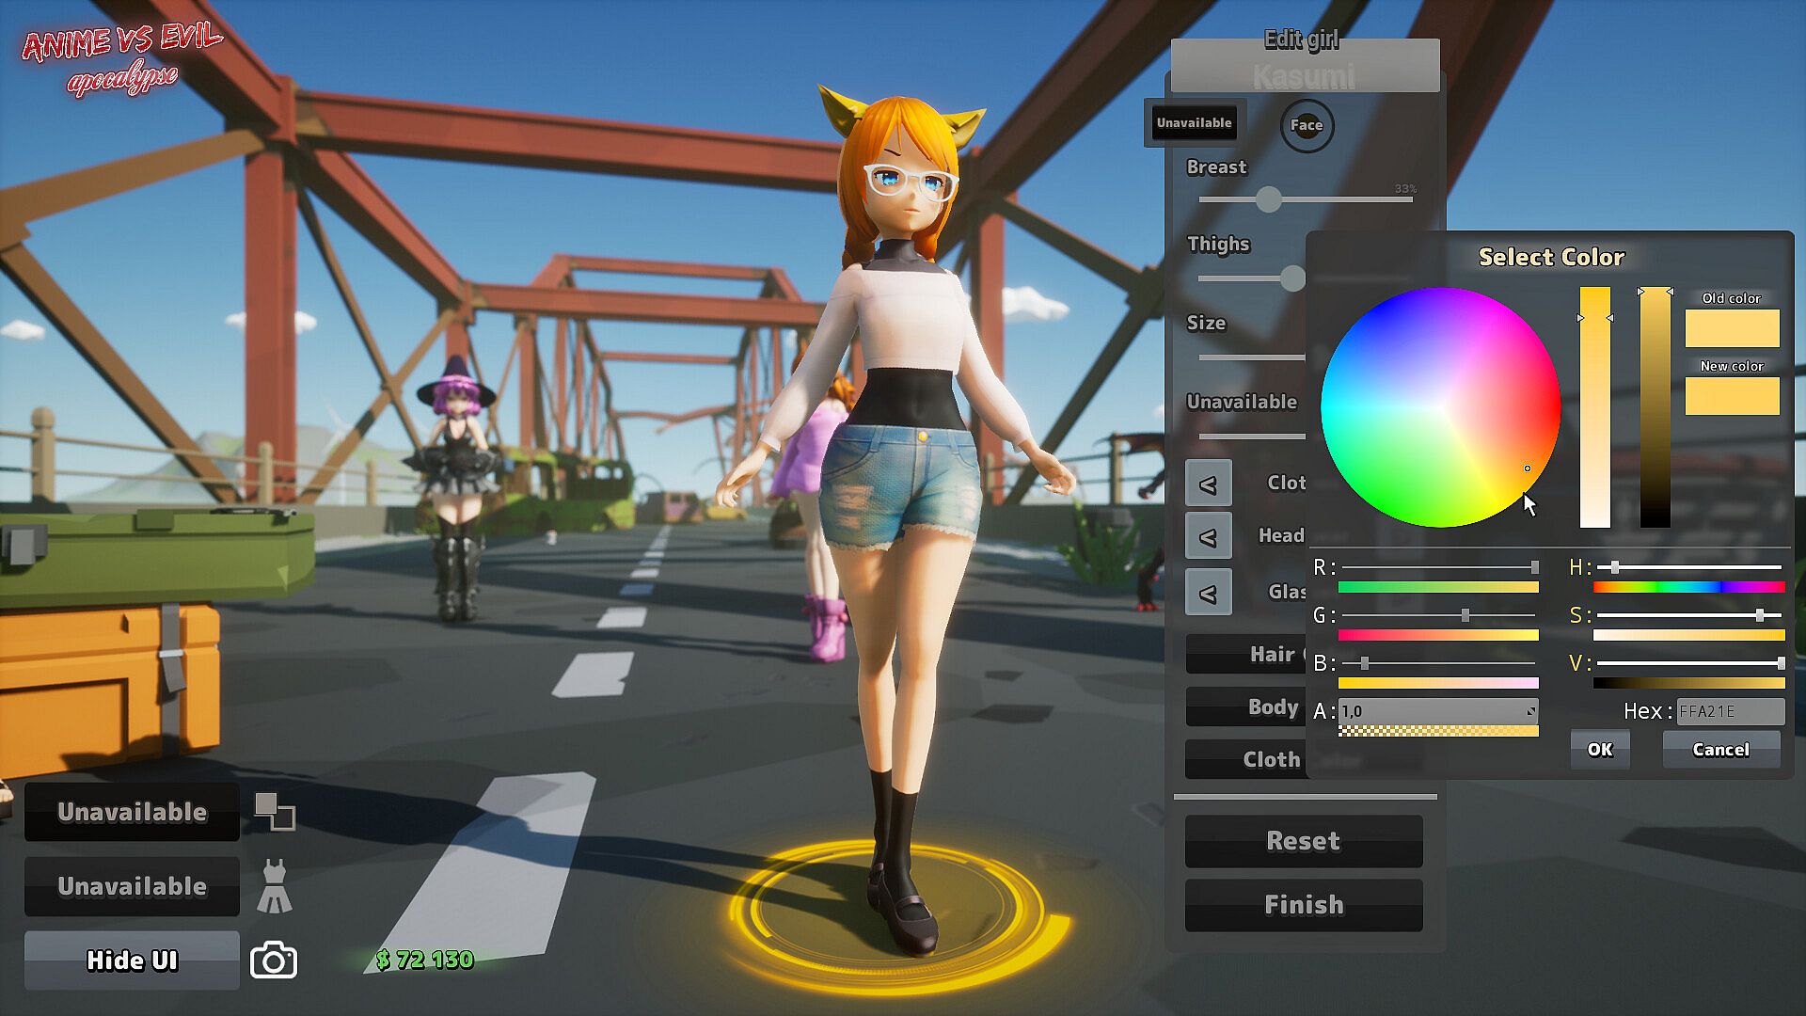Click inside the hue color wheel
1806x1016 pixels.
(x=1440, y=407)
